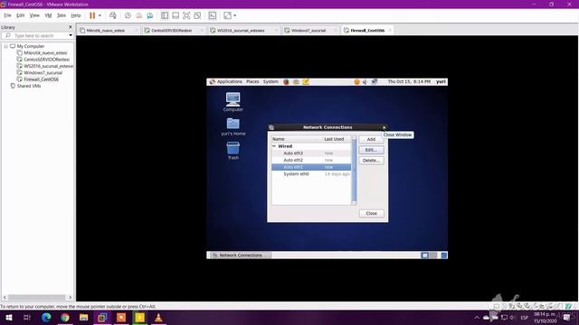Close the Library panel
The image size is (579, 325).
[71, 27]
